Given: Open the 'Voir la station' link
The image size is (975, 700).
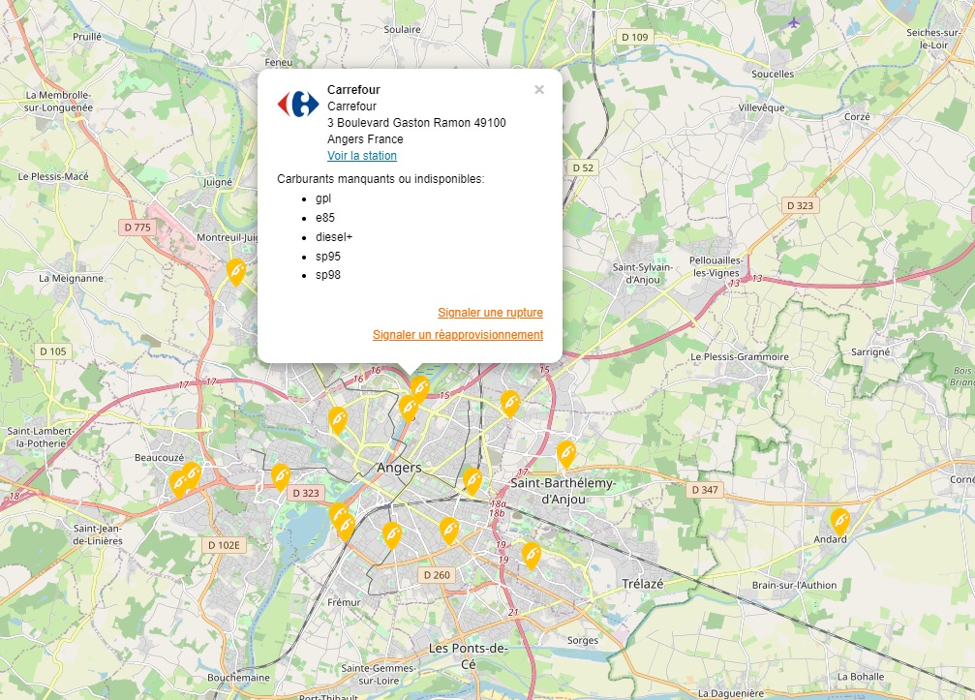Looking at the screenshot, I should (x=362, y=156).
